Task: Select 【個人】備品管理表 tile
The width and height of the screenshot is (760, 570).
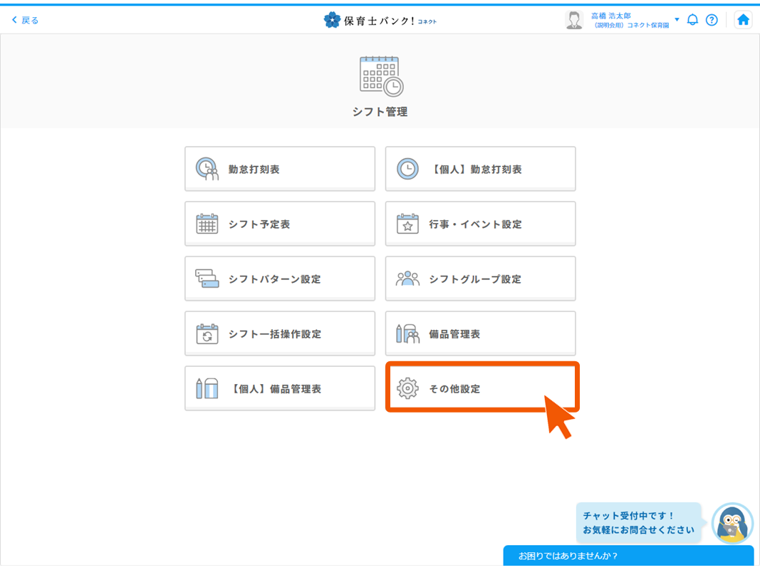Action: click(279, 388)
